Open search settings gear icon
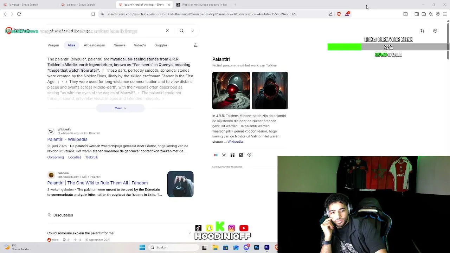The height and width of the screenshot is (253, 450). (435, 31)
